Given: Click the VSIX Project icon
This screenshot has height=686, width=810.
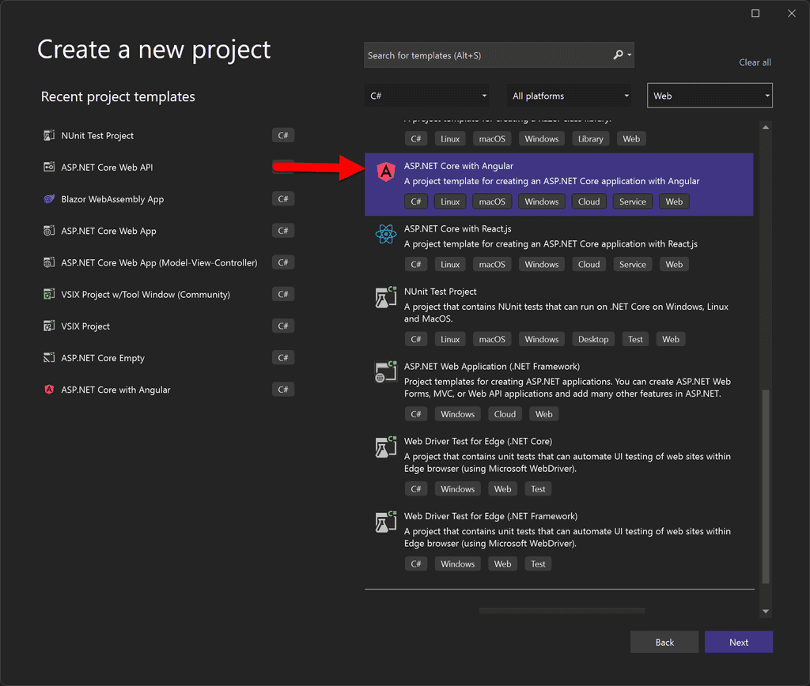Looking at the screenshot, I should pyautogui.click(x=50, y=326).
